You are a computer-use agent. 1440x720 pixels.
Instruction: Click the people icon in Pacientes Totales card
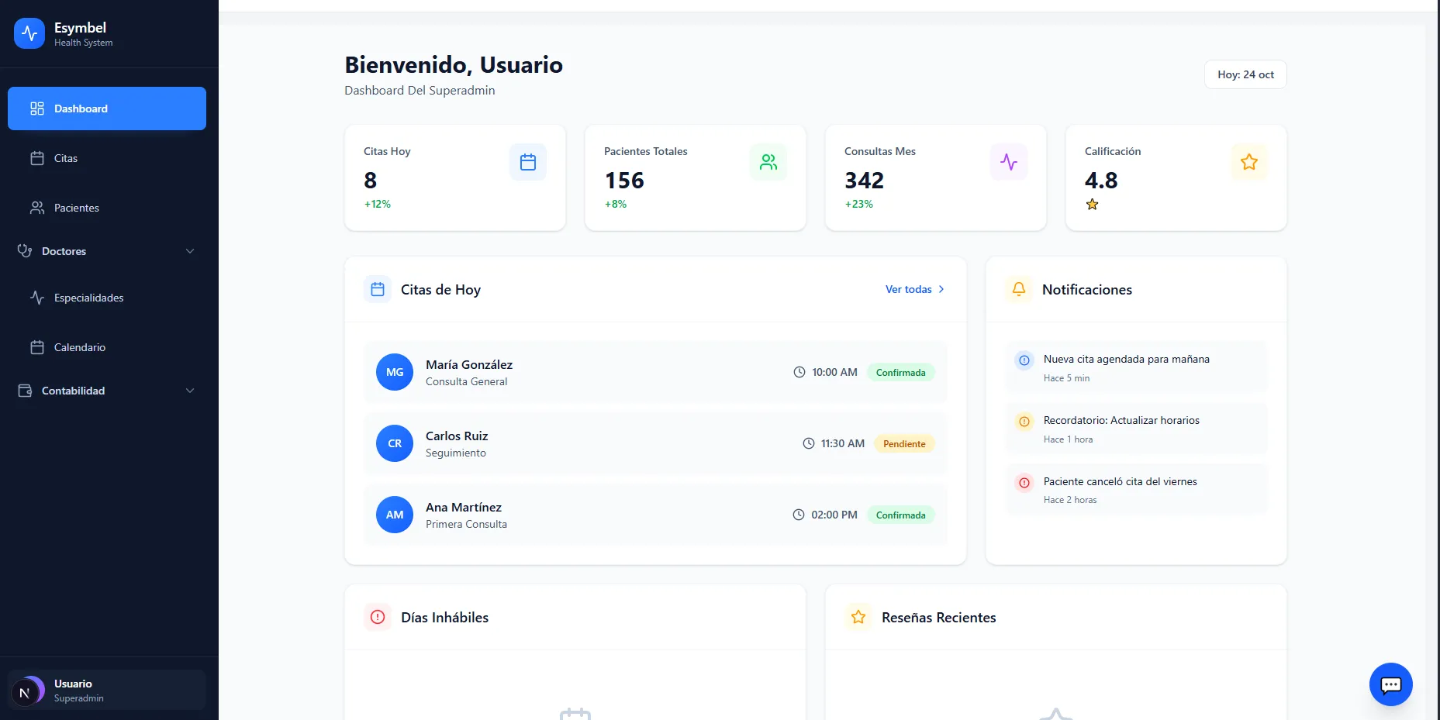(x=768, y=162)
